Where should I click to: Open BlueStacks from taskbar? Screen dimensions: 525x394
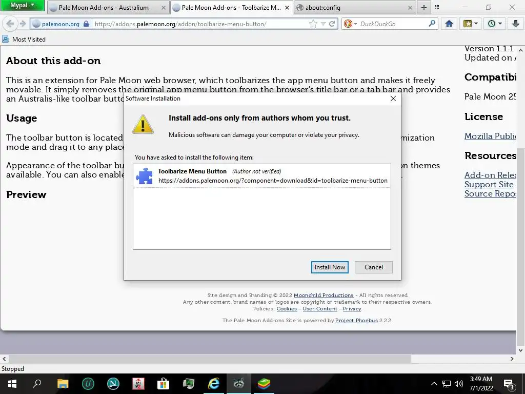click(x=264, y=384)
